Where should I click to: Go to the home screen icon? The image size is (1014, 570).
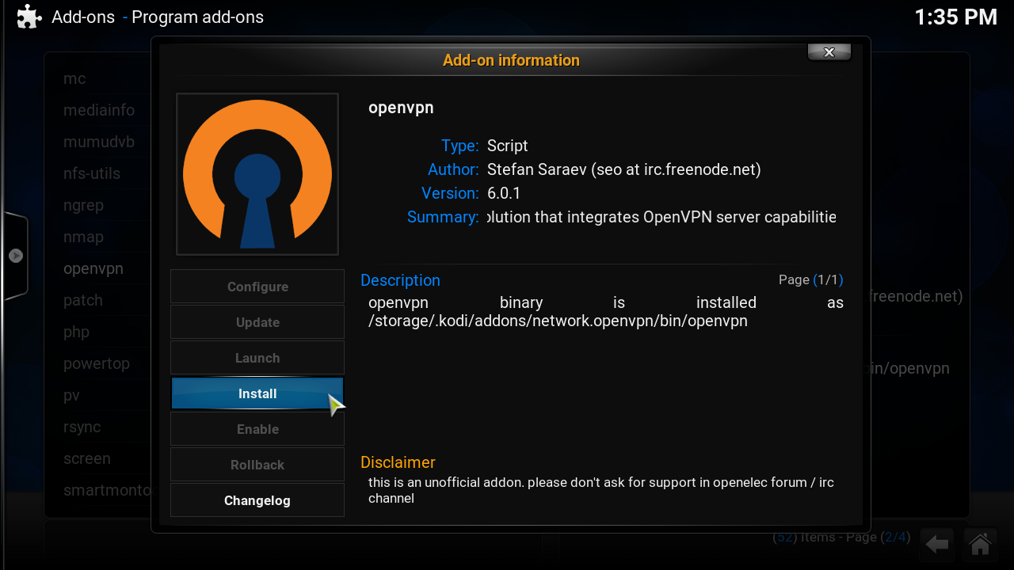[x=980, y=544]
